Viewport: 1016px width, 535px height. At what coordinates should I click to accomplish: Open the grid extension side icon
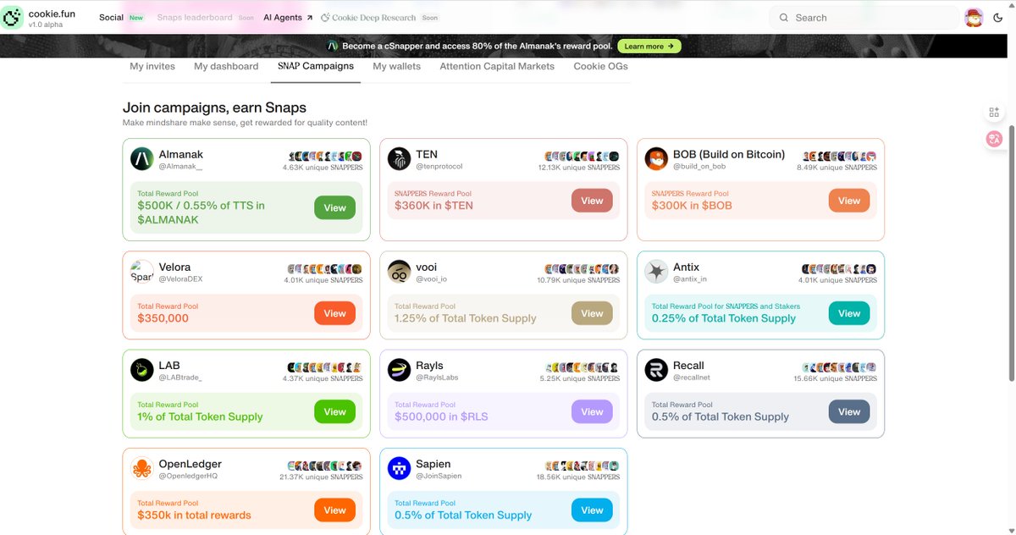pyautogui.click(x=994, y=113)
